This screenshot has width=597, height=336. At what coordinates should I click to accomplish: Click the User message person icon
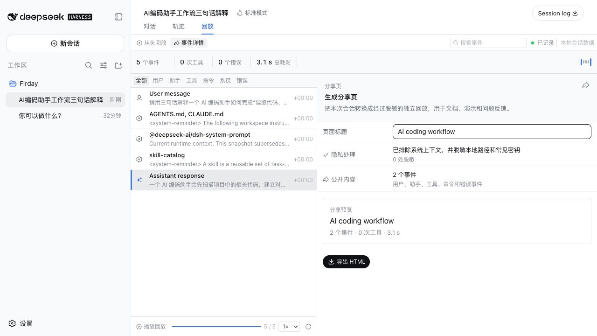coord(139,98)
